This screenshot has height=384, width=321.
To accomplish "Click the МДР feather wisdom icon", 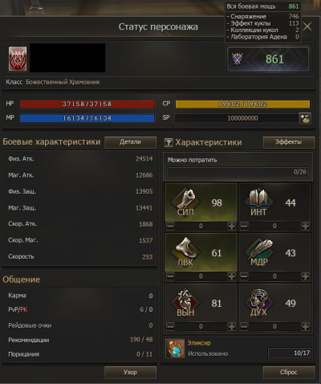I will pyautogui.click(x=258, y=252).
